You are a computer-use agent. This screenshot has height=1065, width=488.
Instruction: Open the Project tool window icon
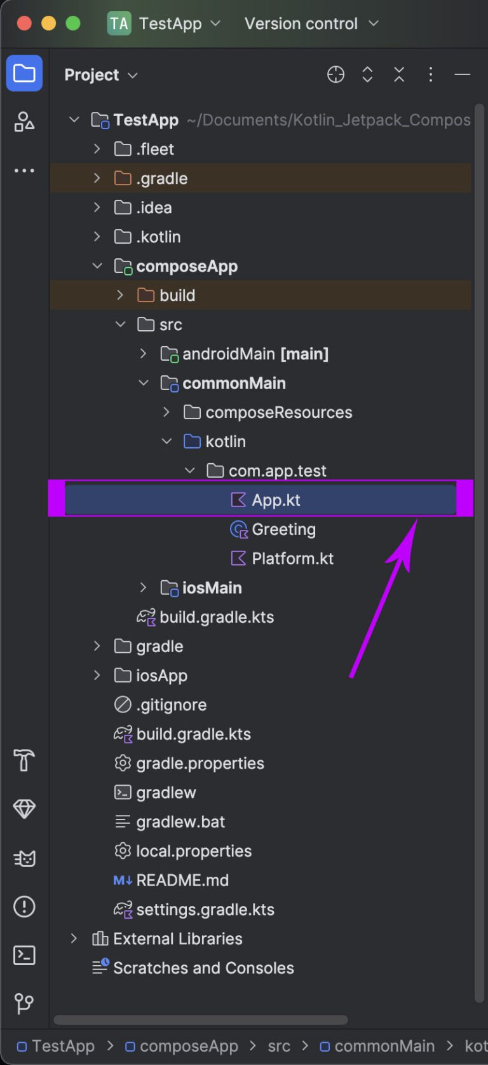click(x=24, y=74)
